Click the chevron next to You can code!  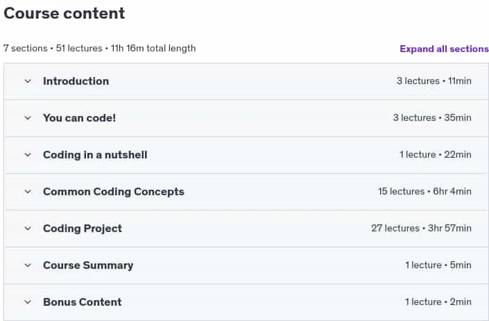pyautogui.click(x=28, y=118)
